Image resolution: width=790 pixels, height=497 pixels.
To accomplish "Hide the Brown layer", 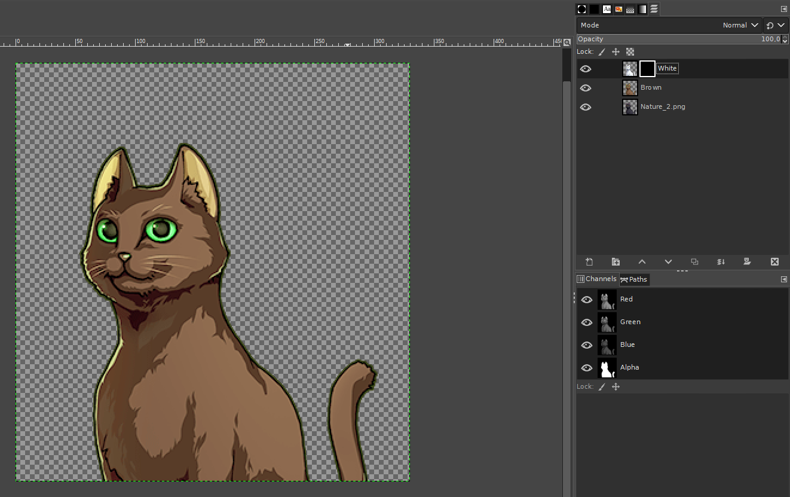I will 586,88.
